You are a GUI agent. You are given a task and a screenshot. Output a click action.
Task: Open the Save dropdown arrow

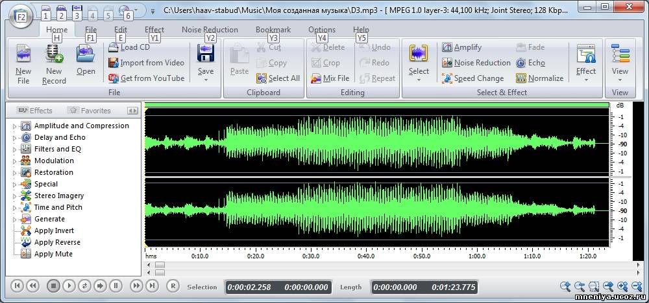[x=206, y=80]
